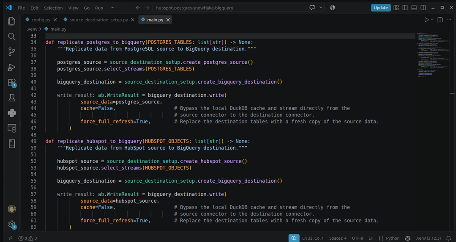Open the Accounts avatar menu
The width and height of the screenshot is (456, 242).
click(x=12, y=209)
